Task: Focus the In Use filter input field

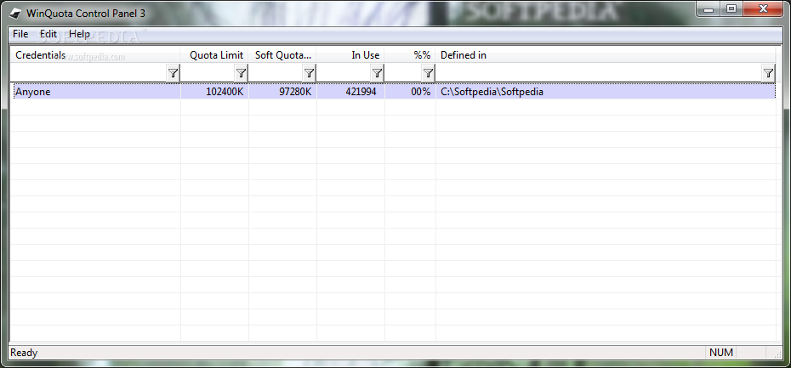Action: (344, 74)
